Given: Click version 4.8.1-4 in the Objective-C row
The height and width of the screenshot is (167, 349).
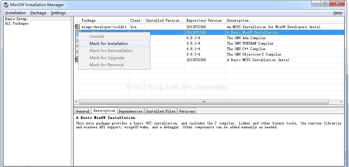Looking at the screenshot, I should click(193, 54).
